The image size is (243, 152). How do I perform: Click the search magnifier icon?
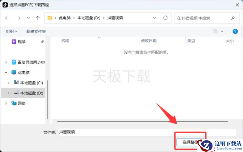[x=233, y=18]
